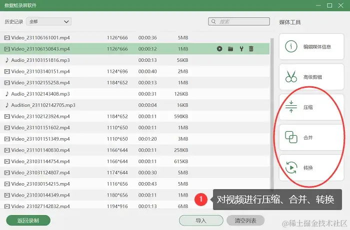Click the file list vertical scrollbar
Image resolution: width=350 pixels, height=230 pixels.
click(x=272, y=114)
